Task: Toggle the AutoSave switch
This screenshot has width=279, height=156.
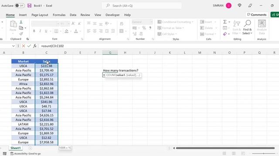Action: pyautogui.click(x=19, y=6)
